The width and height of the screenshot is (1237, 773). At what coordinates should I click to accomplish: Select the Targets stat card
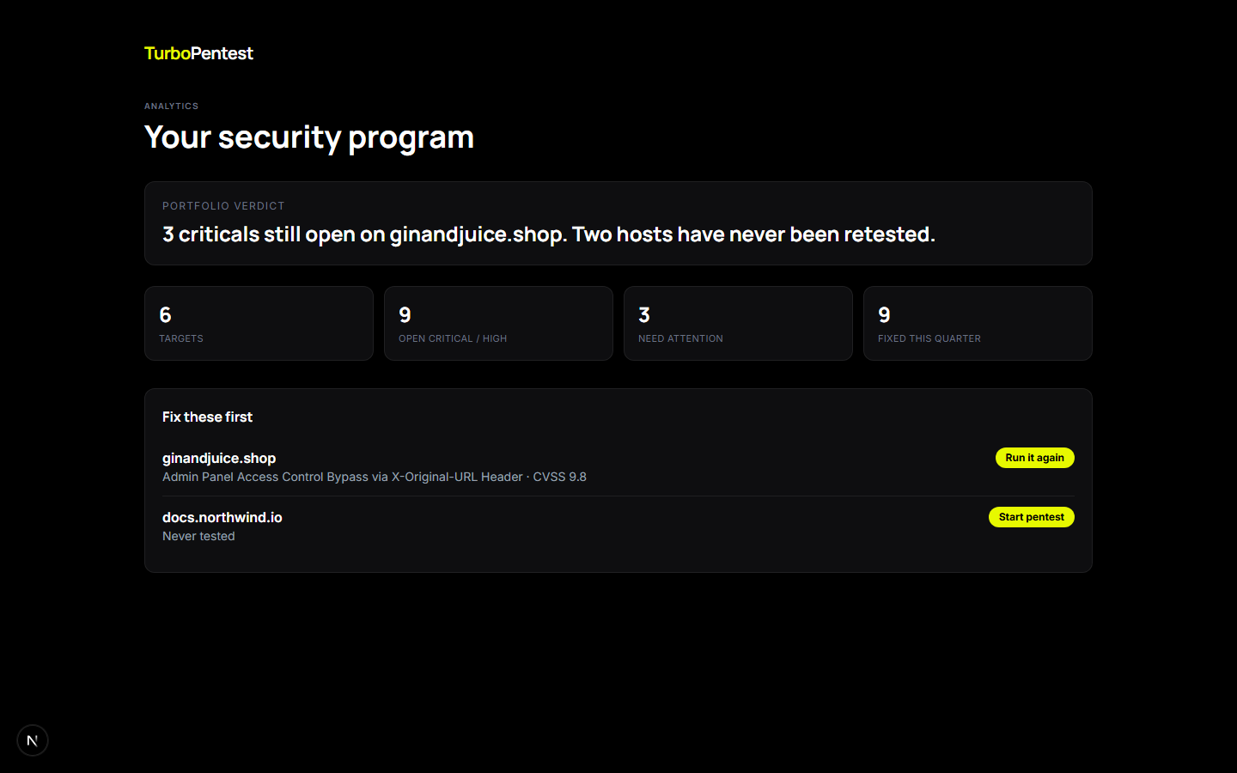(259, 323)
